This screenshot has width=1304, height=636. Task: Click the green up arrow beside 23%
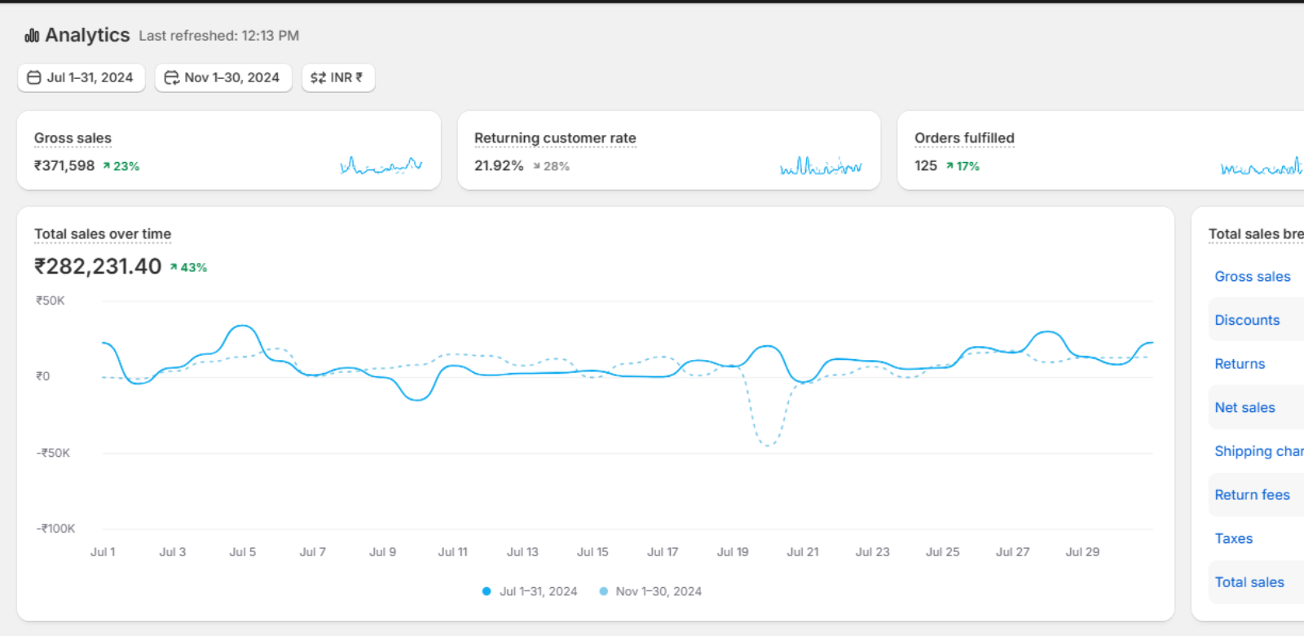tap(106, 166)
